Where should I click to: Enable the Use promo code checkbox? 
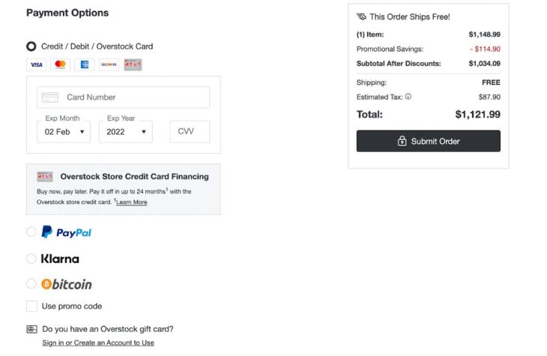click(x=31, y=306)
